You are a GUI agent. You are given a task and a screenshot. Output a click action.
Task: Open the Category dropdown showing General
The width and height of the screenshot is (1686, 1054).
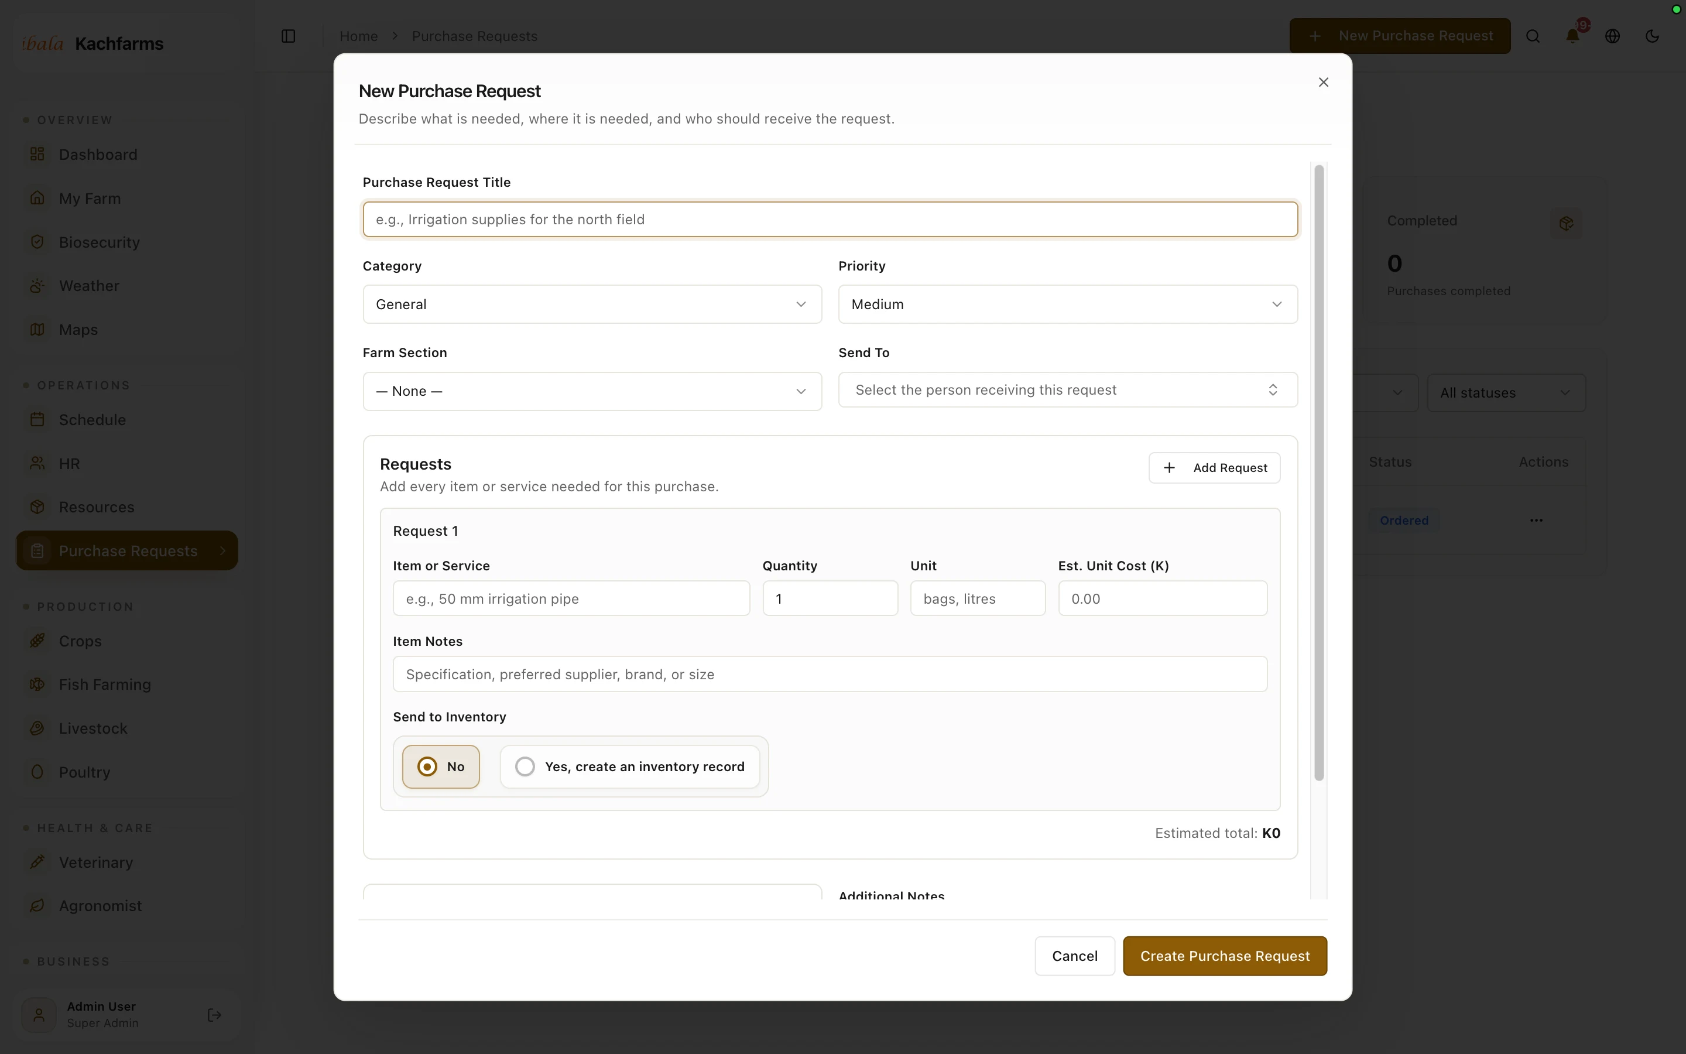pyautogui.click(x=592, y=304)
